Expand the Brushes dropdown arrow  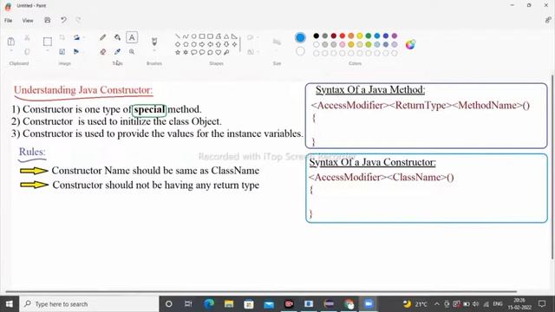click(x=154, y=51)
